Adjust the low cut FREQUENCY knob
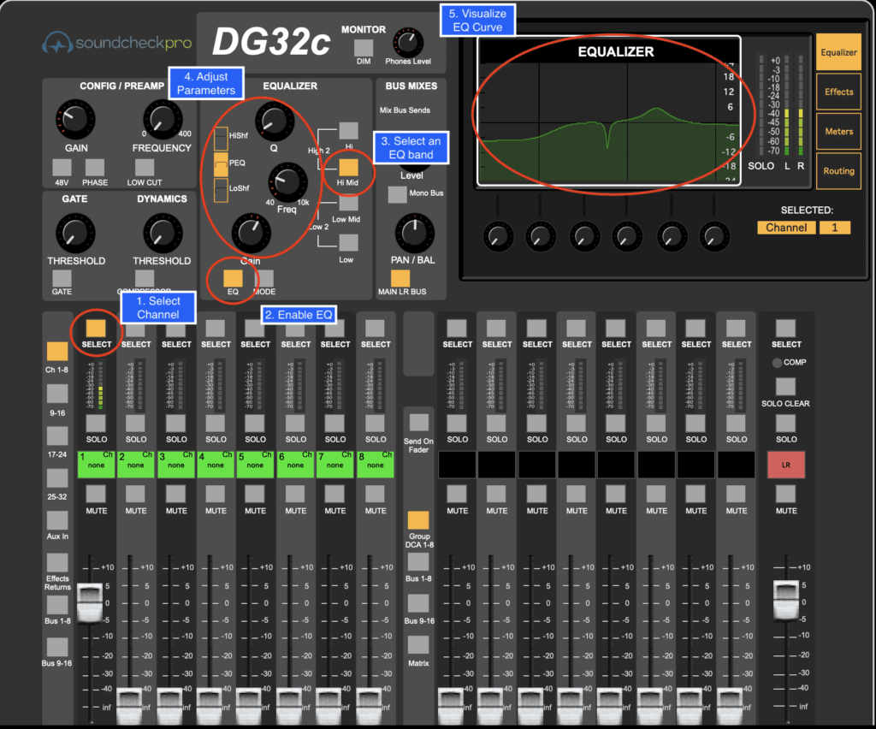 163,120
